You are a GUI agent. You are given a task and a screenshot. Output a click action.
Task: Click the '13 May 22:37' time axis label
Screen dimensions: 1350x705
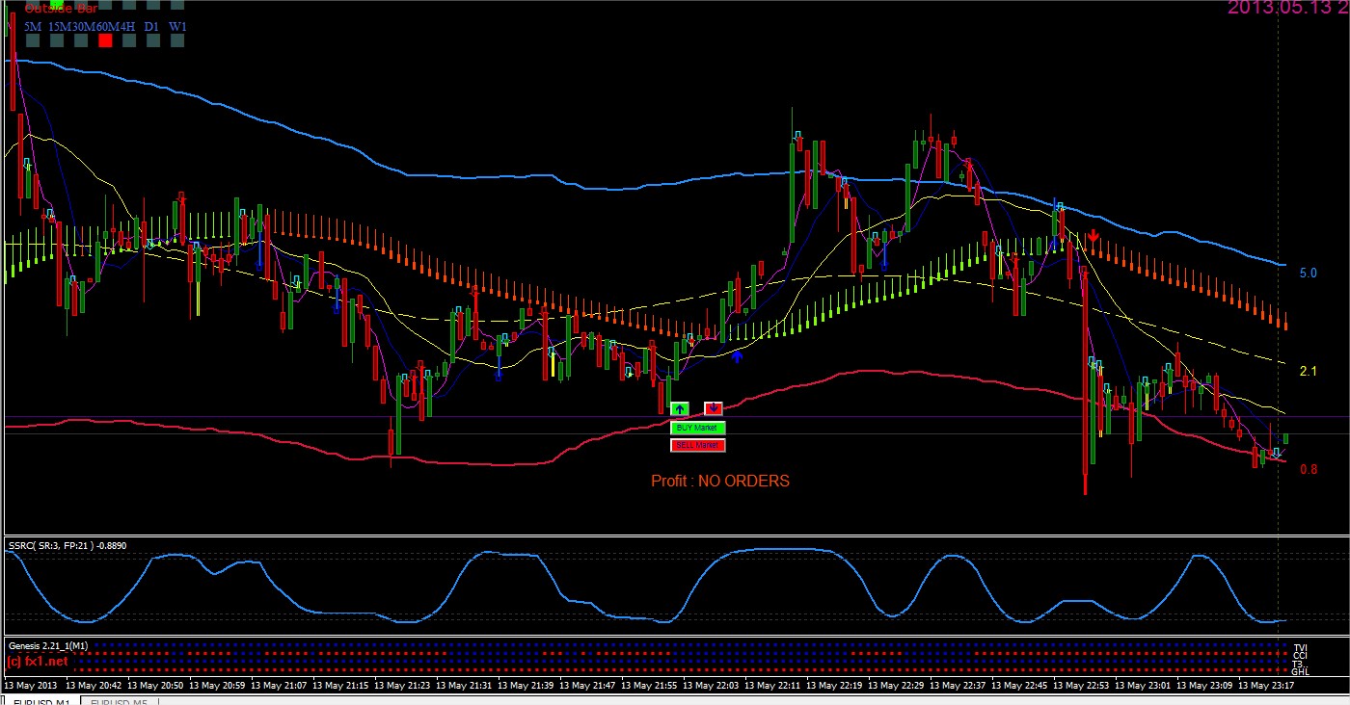coord(958,686)
